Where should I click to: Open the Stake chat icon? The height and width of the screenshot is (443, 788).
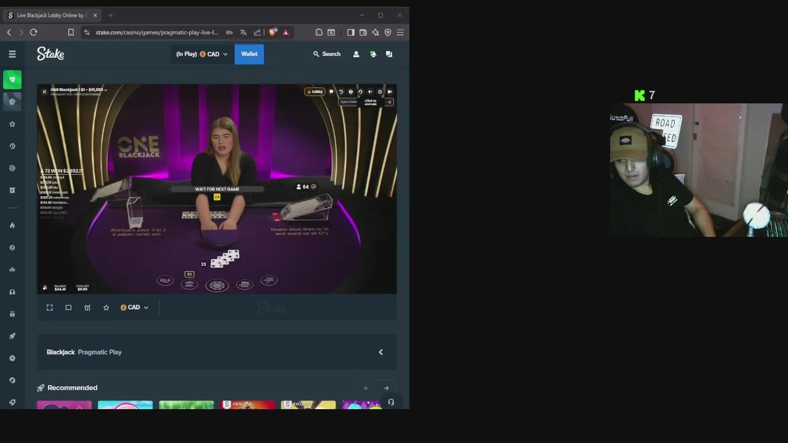pyautogui.click(x=389, y=54)
